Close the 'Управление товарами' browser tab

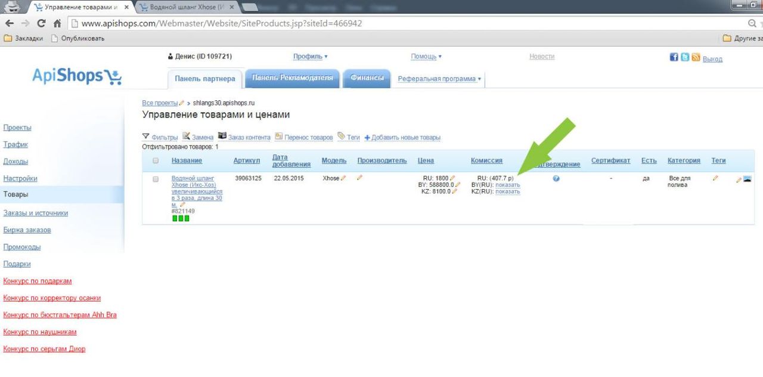tap(126, 7)
